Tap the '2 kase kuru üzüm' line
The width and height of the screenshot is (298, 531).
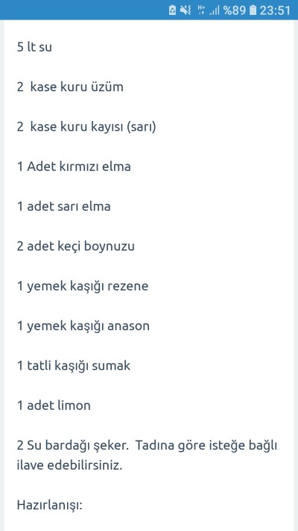(70, 87)
